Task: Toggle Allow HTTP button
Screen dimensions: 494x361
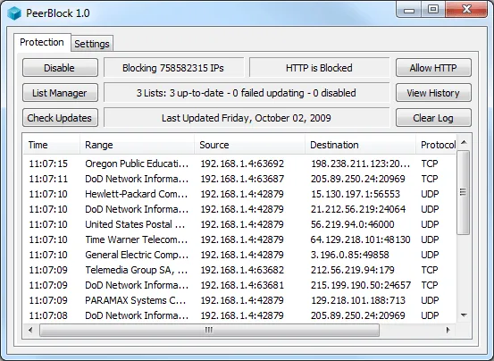Action: [433, 68]
